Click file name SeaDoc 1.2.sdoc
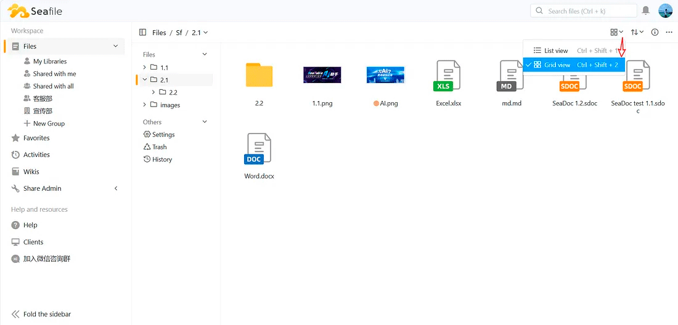The height and width of the screenshot is (325, 678). pos(574,103)
